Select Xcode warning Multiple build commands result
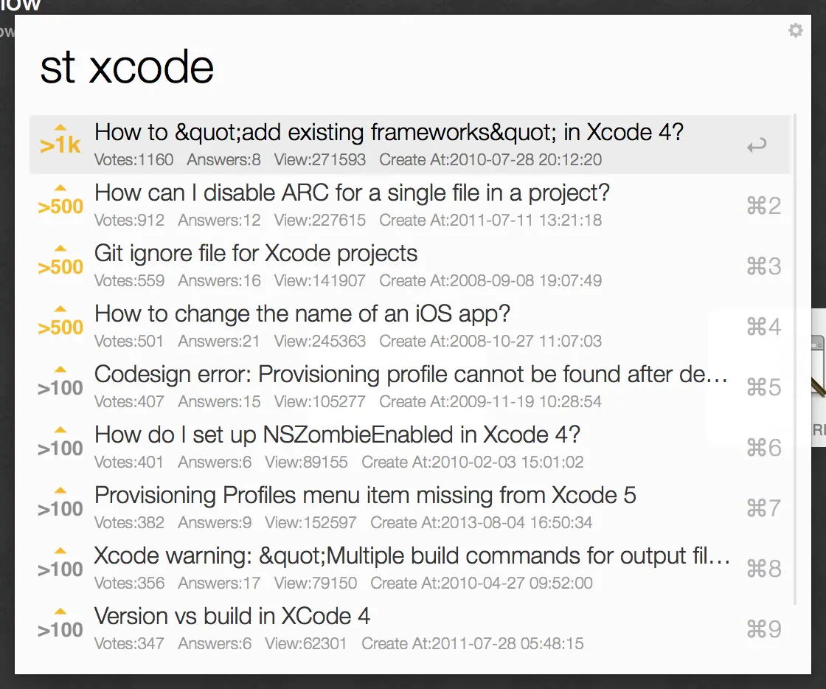The image size is (826, 689). point(410,569)
